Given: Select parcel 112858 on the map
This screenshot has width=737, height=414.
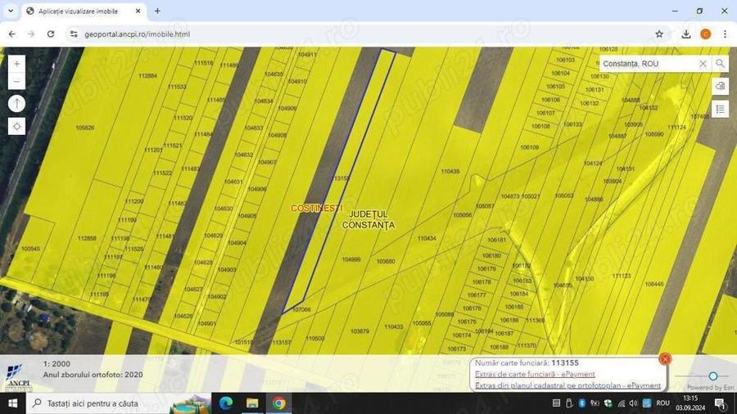Looking at the screenshot, I should tap(87, 238).
